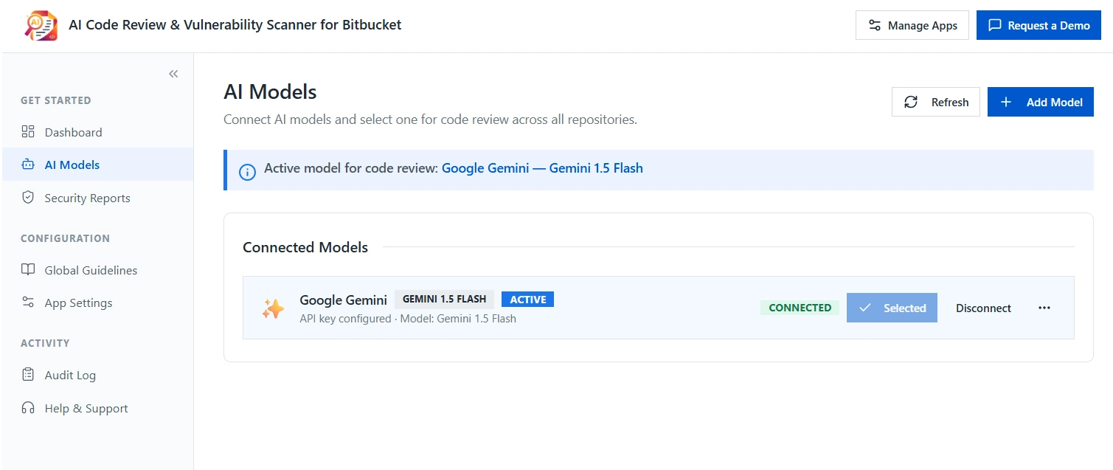This screenshot has width=1113, height=470.
Task: Click the Google Gemini model name
Action: [x=343, y=300]
